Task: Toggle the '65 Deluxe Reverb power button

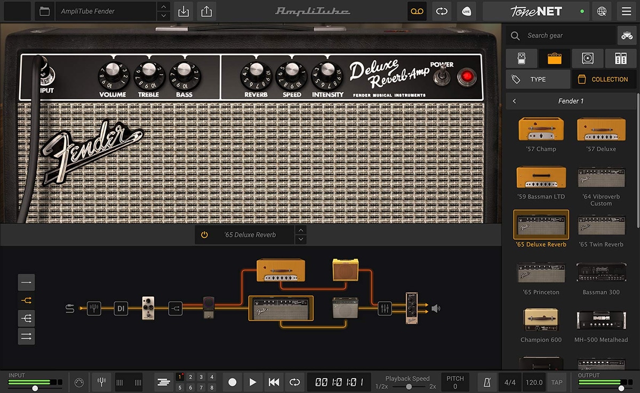Action: (x=204, y=235)
